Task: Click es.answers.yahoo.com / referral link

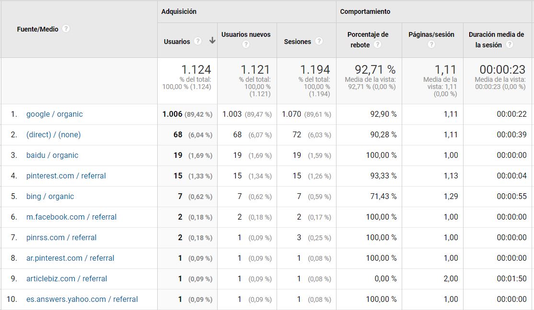Action: point(82,299)
